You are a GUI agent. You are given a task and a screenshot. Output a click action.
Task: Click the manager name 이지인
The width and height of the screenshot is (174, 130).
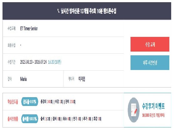[x=82, y=79]
